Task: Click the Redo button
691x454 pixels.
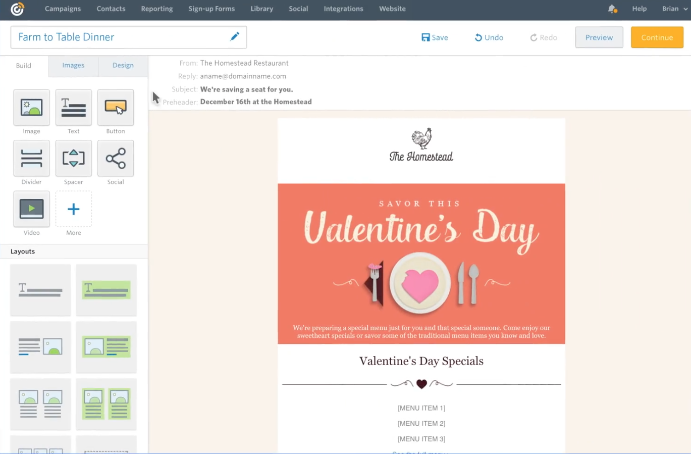Action: 544,37
